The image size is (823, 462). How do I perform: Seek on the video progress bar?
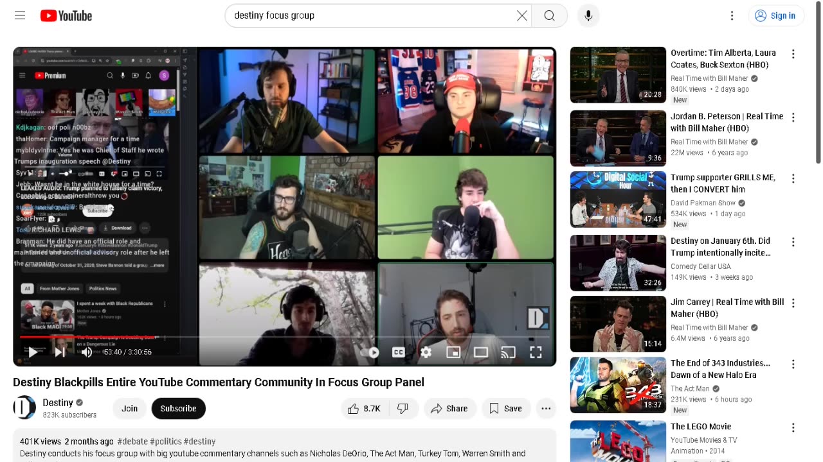click(284, 336)
